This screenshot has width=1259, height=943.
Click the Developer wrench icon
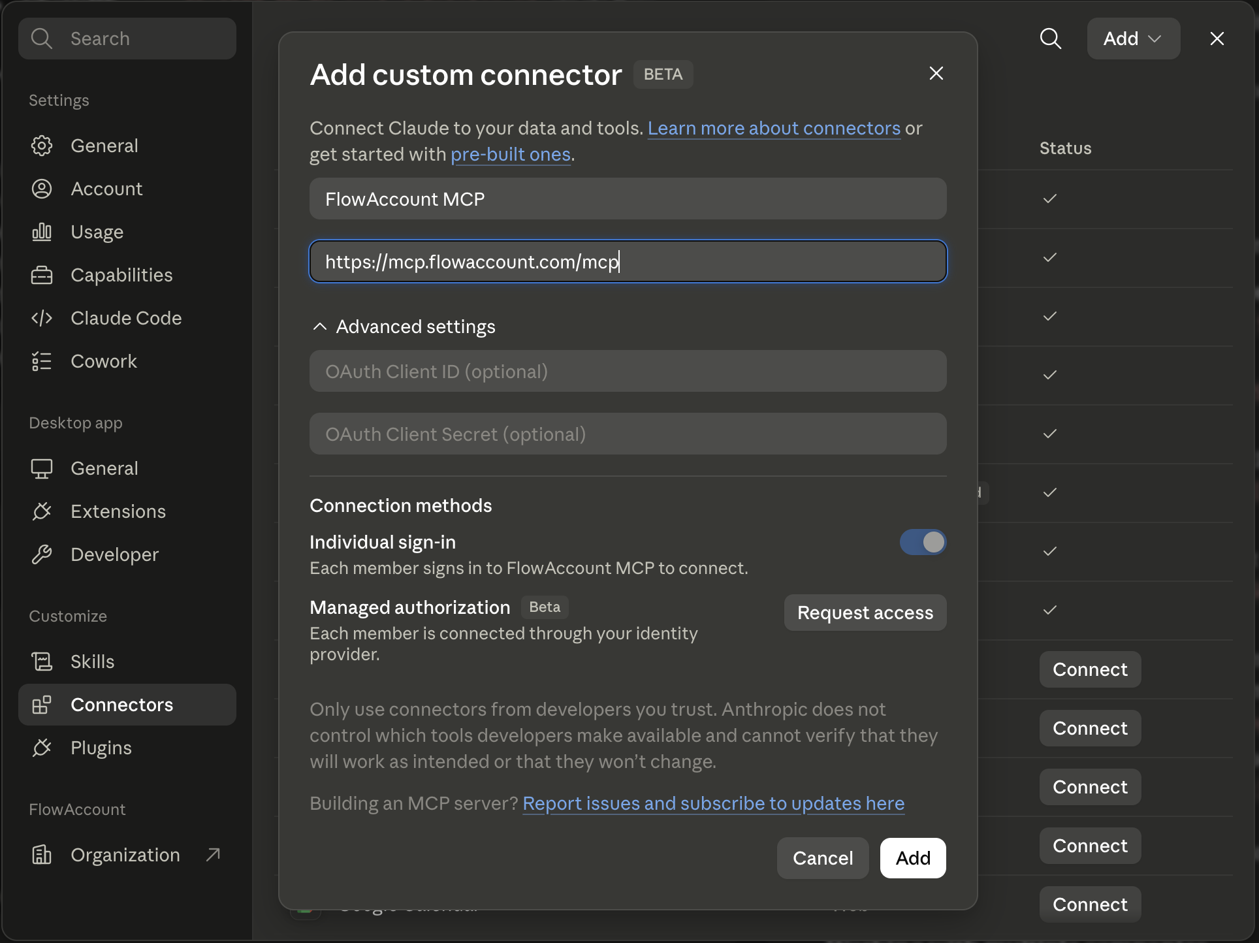[42, 554]
